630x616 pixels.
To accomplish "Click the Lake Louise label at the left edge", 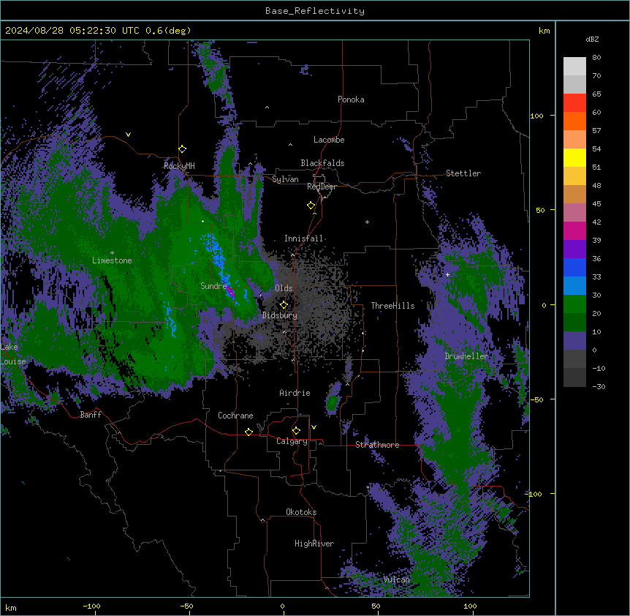I will point(12,354).
